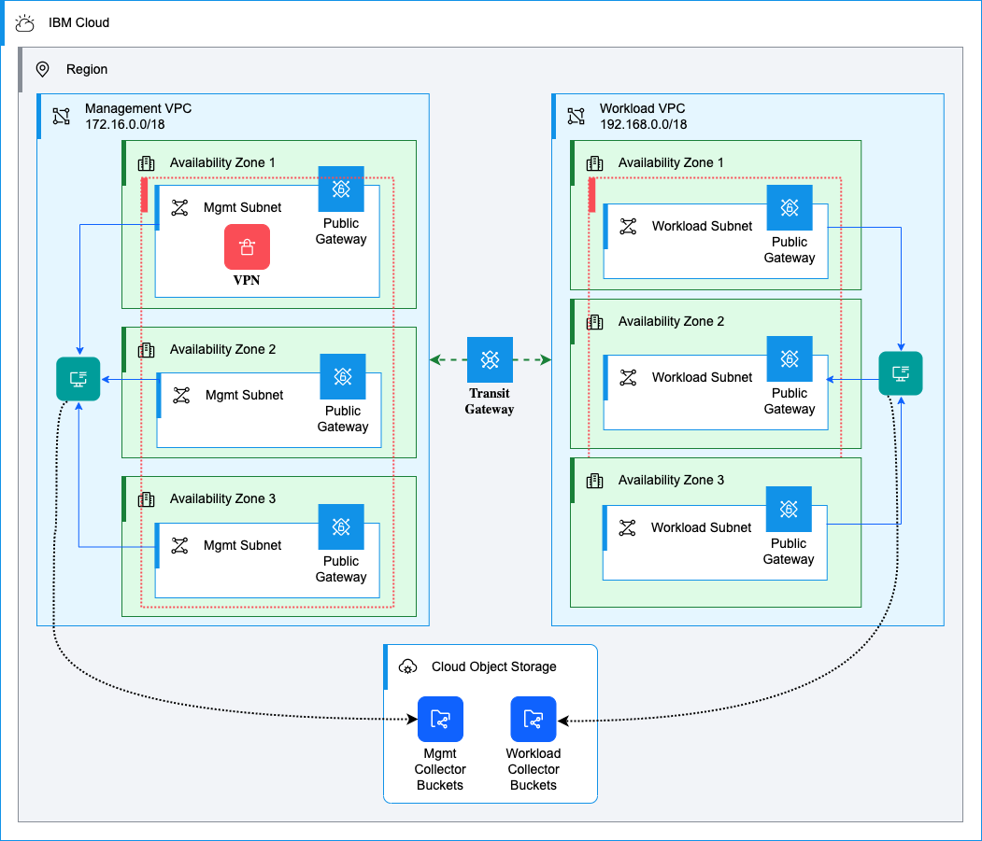Click Management Availability Zone 3 building icon

click(x=146, y=499)
